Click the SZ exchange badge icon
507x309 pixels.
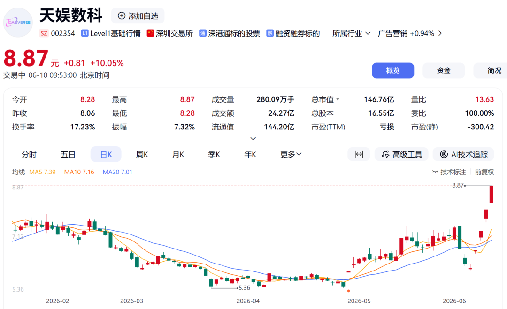coord(44,33)
